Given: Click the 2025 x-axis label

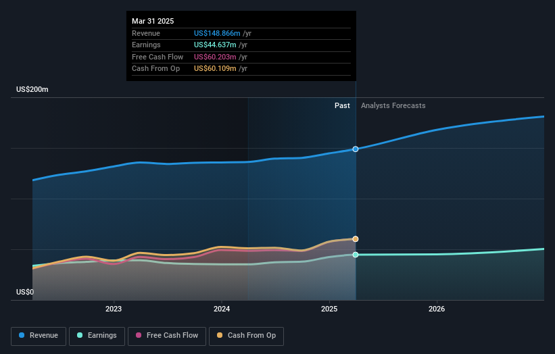Looking at the screenshot, I should pos(329,309).
